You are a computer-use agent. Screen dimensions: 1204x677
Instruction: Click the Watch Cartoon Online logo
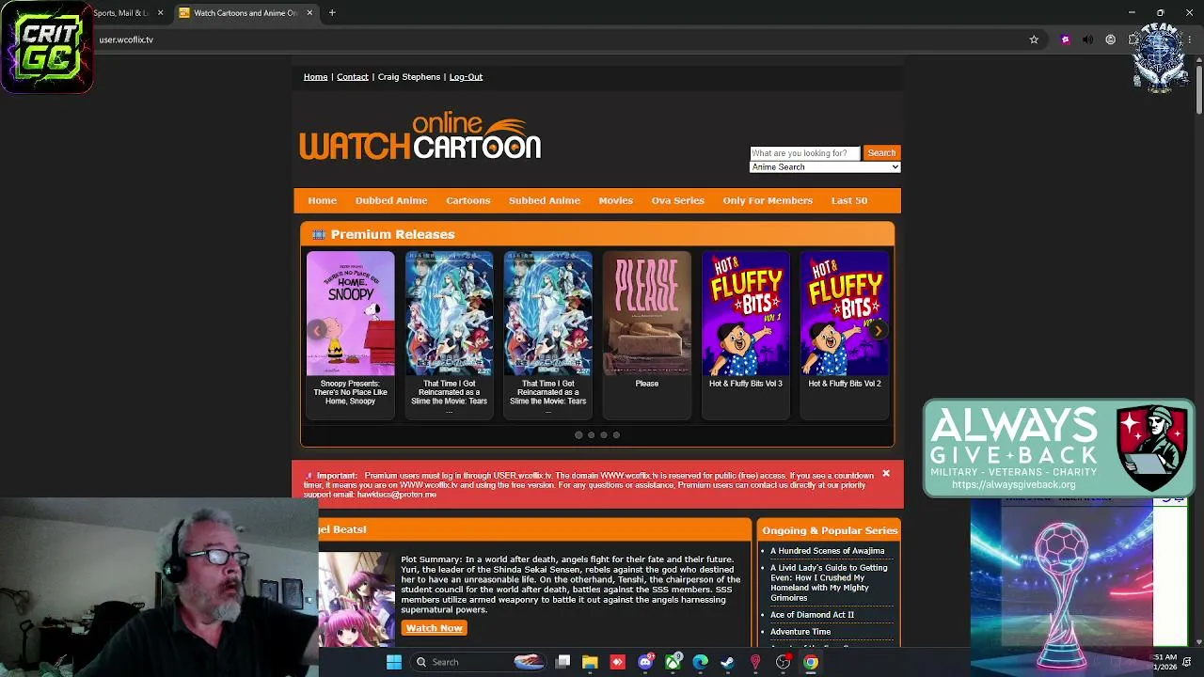(x=420, y=137)
